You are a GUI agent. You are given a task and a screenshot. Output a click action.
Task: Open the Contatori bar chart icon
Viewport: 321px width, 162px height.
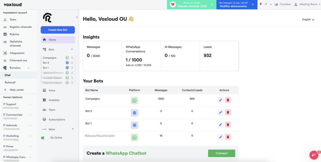pyautogui.click(x=276, y=4)
